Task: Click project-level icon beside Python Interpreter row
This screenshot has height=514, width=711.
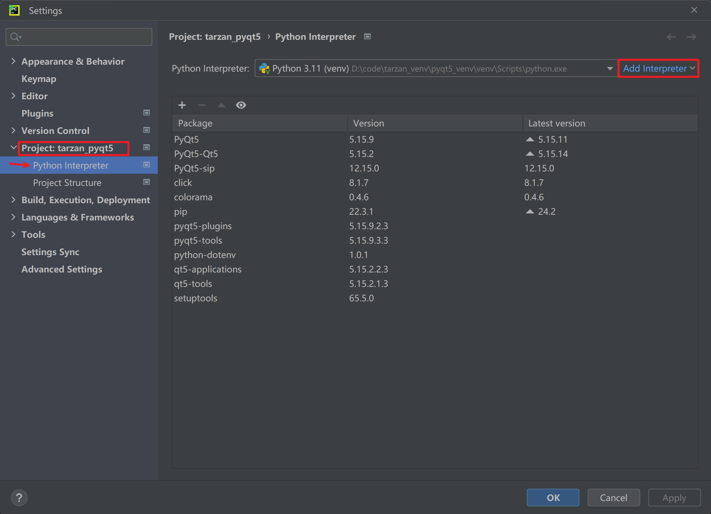Action: [147, 165]
